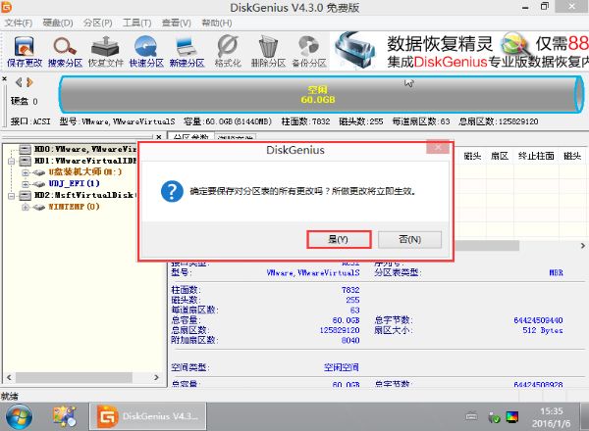
Task: Click the colorful pinned taskbar app icon
Action: (x=65, y=416)
